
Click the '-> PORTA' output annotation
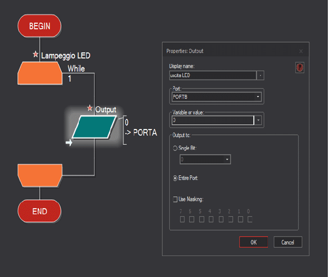pos(141,133)
